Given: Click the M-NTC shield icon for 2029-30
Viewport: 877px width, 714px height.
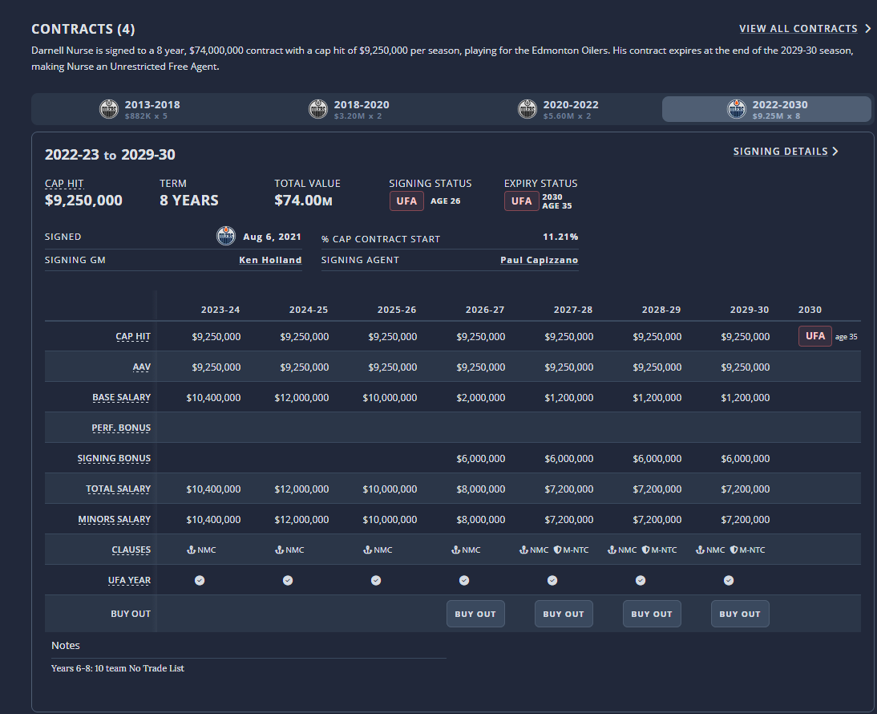Looking at the screenshot, I should pos(734,550).
